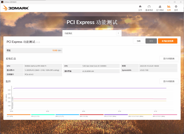Toggle the orange FPS legend item
This screenshot has height=134, width=184.
[19, 116]
